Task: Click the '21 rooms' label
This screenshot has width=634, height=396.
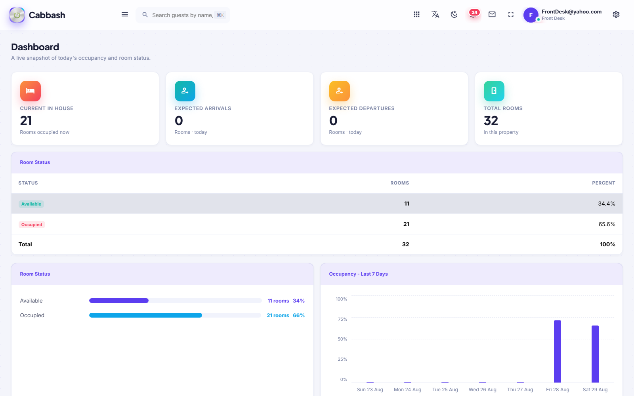Action: [x=278, y=316]
